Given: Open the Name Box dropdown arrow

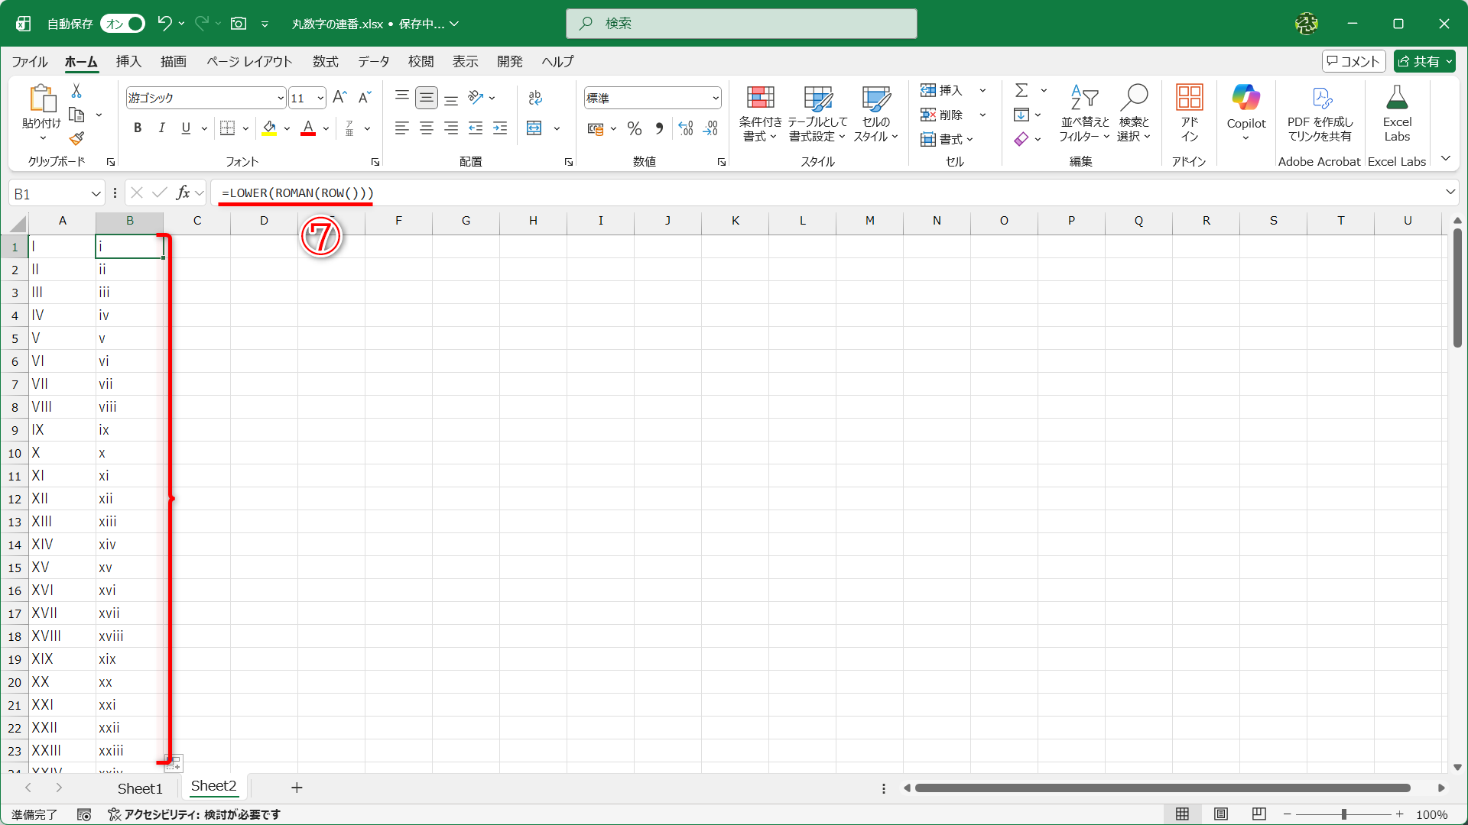Looking at the screenshot, I should (x=96, y=194).
